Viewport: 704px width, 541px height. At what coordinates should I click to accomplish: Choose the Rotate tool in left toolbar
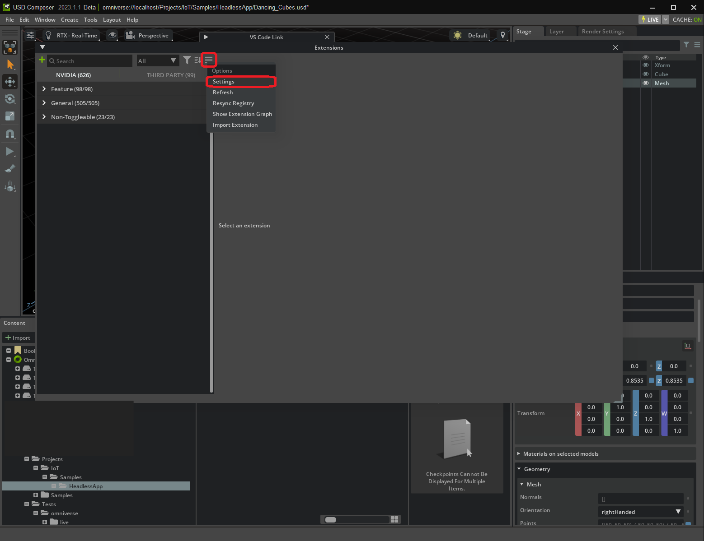coord(10,99)
